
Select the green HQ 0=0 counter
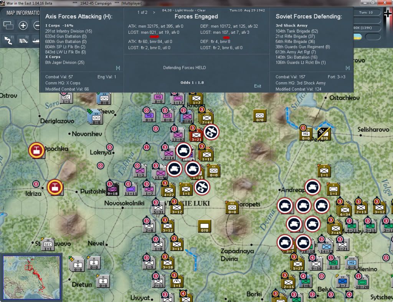click(x=334, y=262)
